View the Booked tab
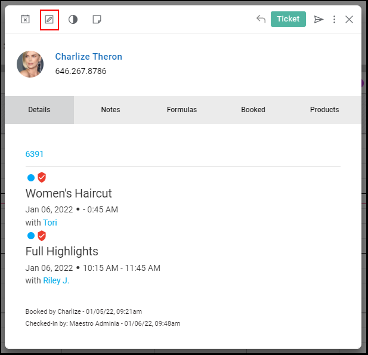Image resolution: width=368 pixels, height=355 pixels. 253,110
